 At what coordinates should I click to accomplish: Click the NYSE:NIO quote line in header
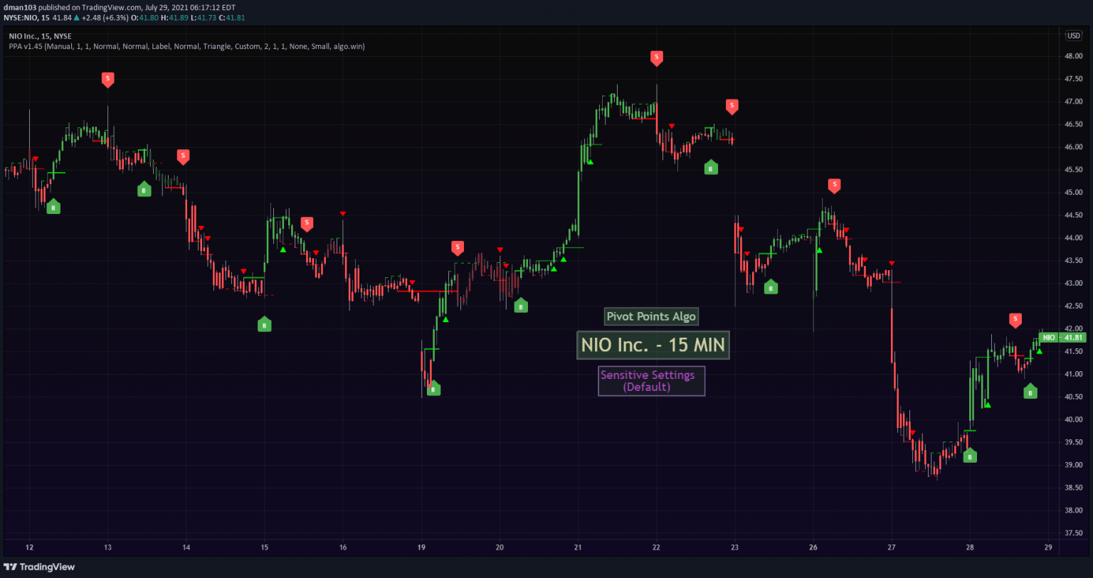[124, 18]
